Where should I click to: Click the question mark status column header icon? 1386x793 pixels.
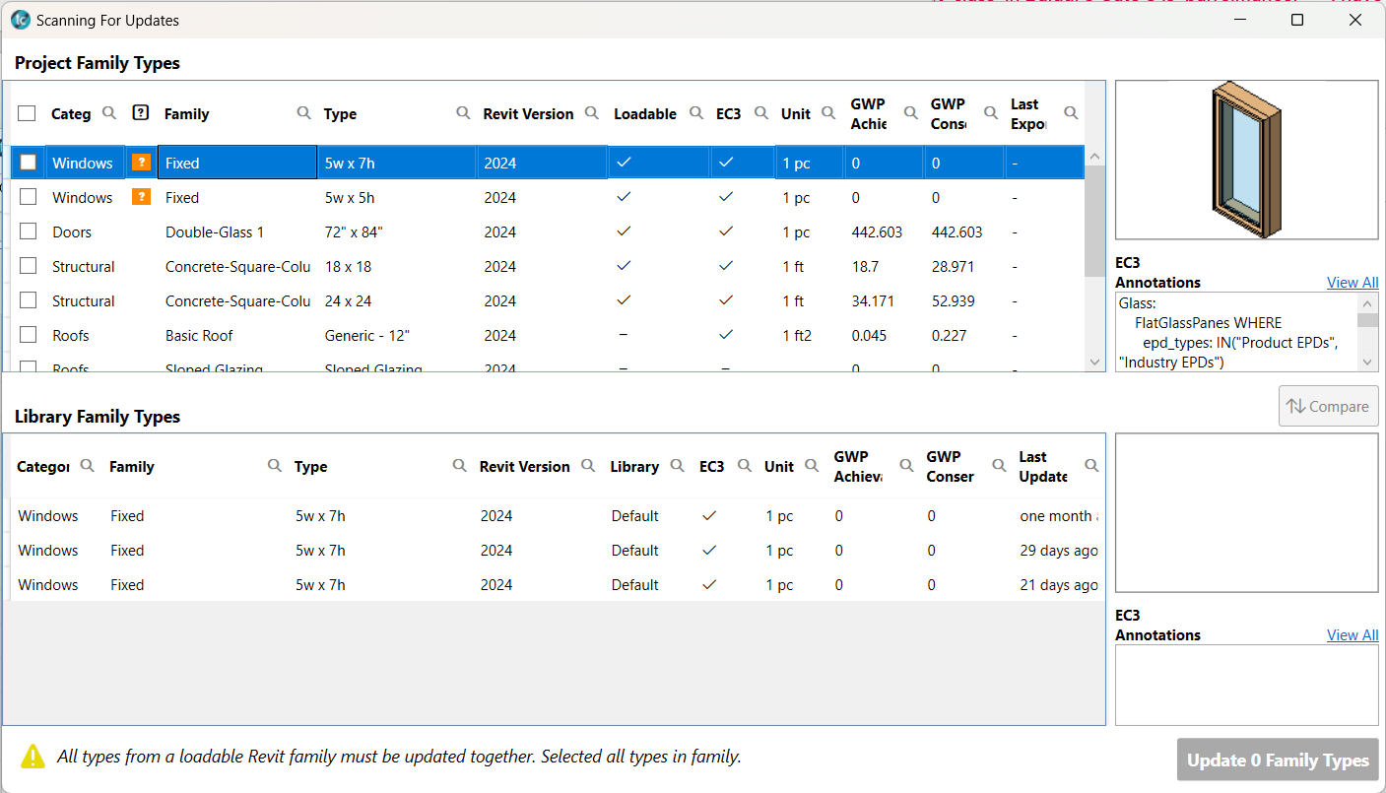click(x=141, y=113)
